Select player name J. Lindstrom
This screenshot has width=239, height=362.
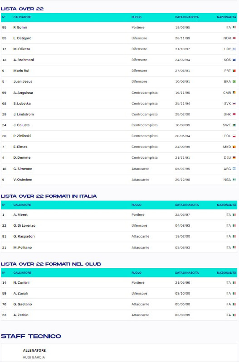(24, 114)
